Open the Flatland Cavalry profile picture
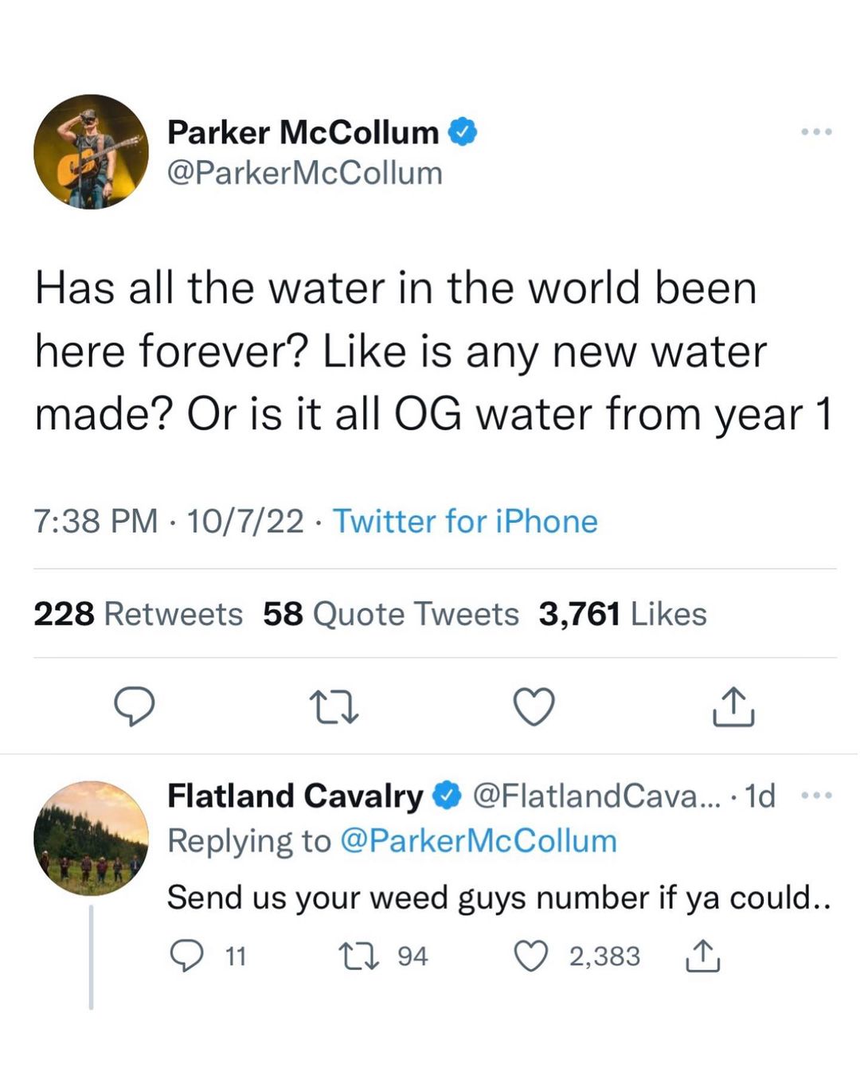860x1072 pixels. pos(91,838)
